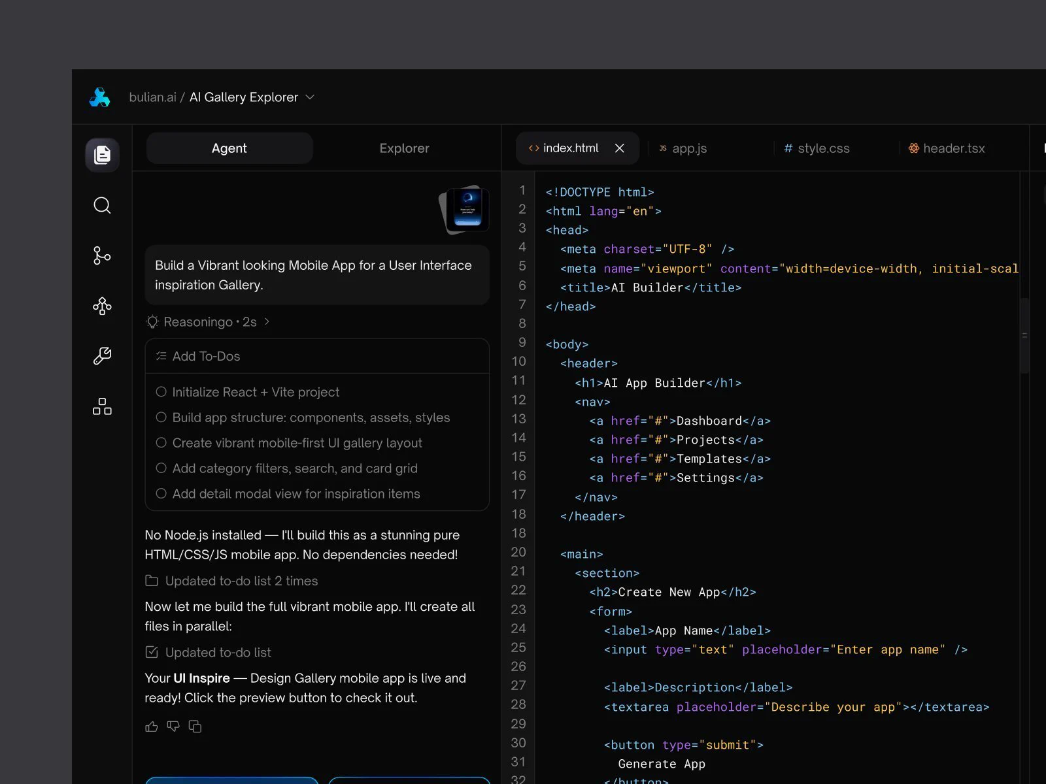This screenshot has width=1046, height=784.
Task: Toggle Create vibrant mobile-first UI gallery circle
Action: [161, 442]
